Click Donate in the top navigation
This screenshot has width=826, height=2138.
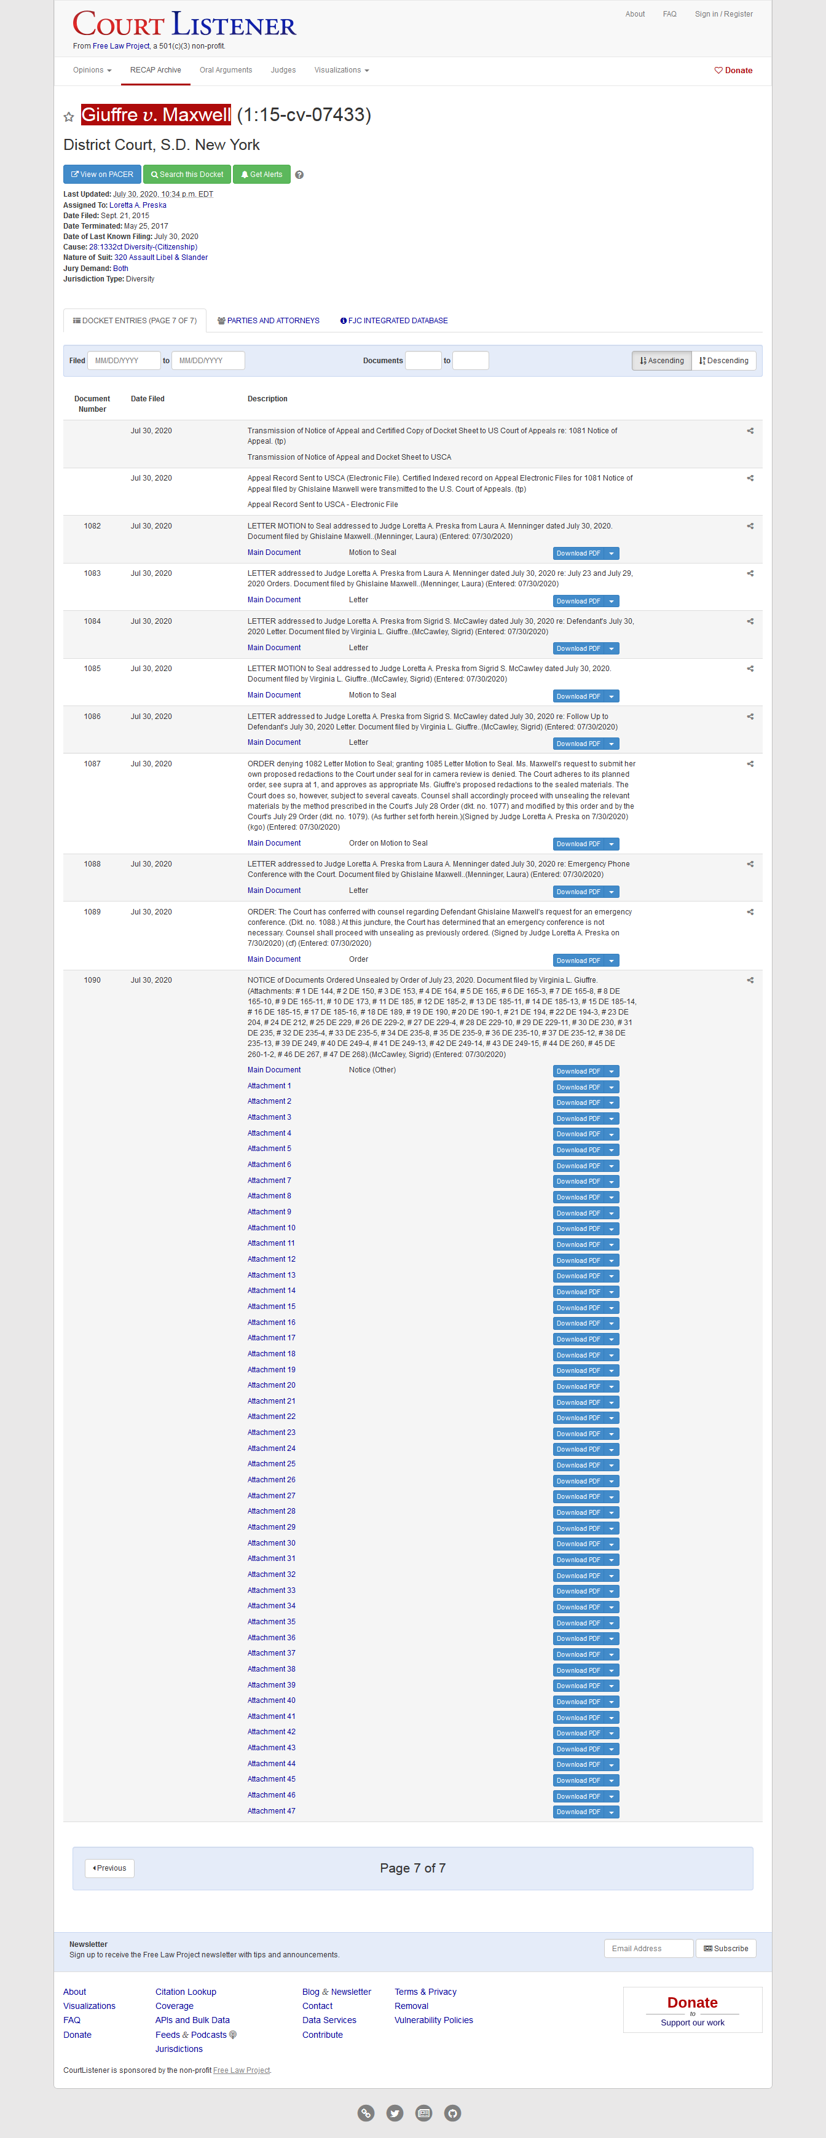[x=733, y=71]
